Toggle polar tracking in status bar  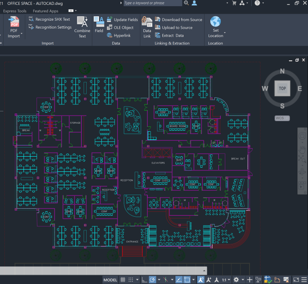(152, 280)
